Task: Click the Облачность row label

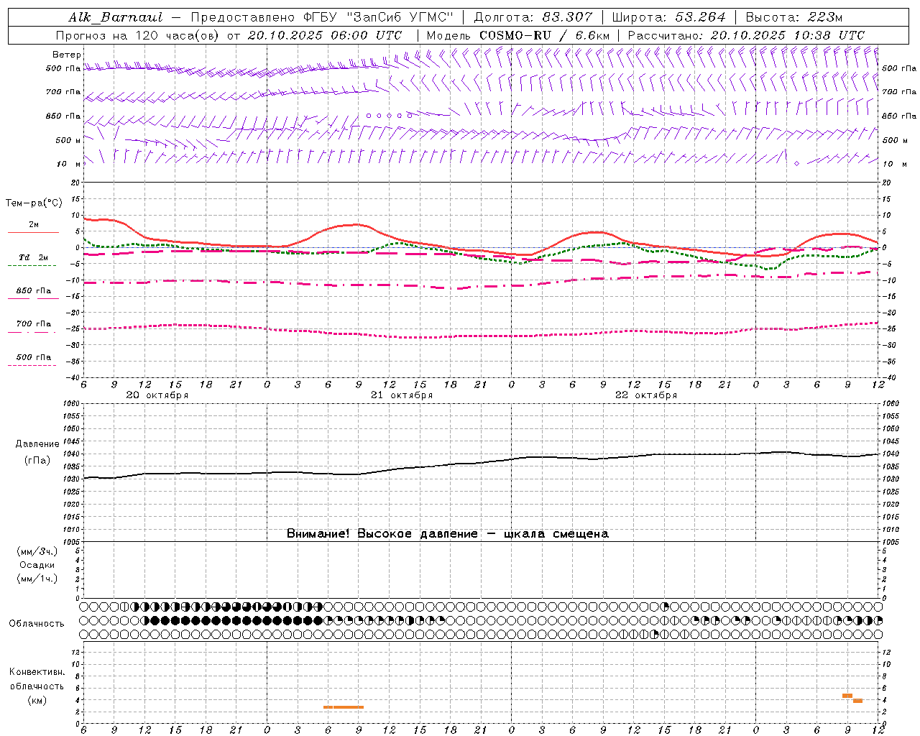Action: (37, 623)
